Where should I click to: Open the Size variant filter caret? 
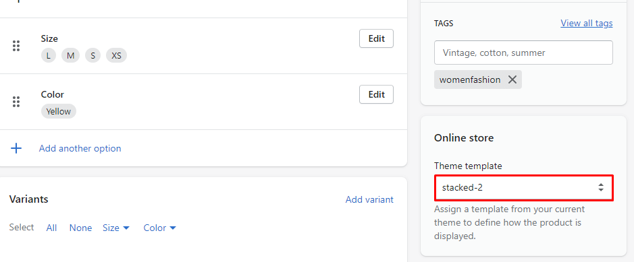[126, 228]
